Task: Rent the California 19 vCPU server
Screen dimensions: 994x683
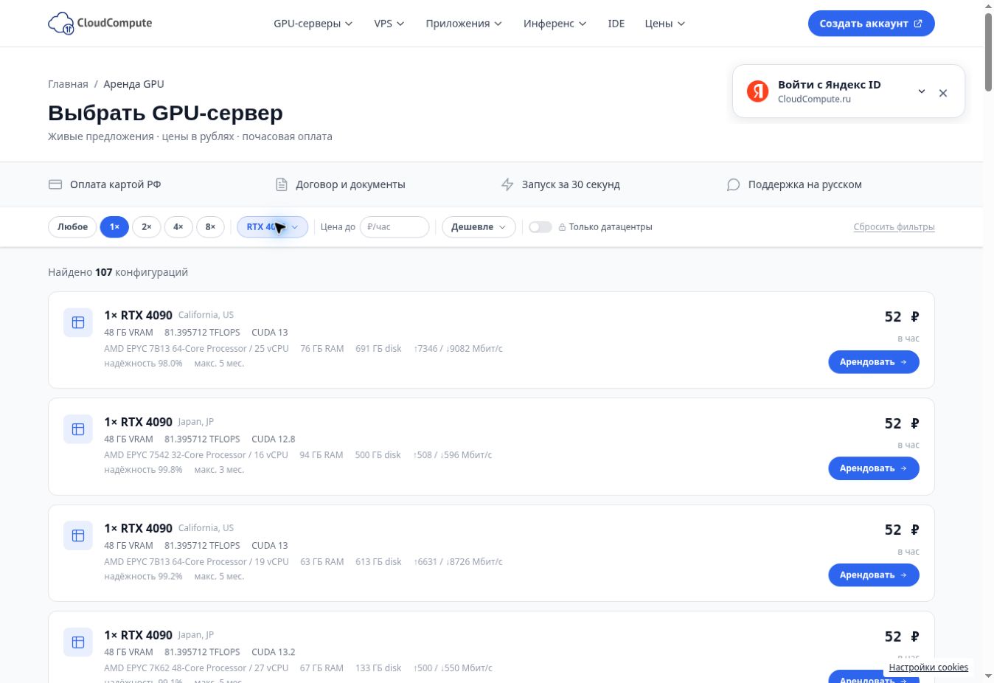Action: click(873, 575)
